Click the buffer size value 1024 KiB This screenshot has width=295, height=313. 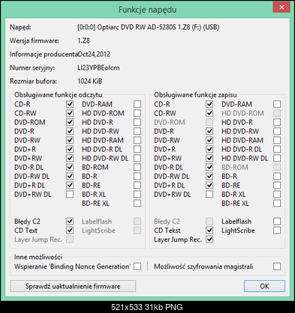[90, 81]
